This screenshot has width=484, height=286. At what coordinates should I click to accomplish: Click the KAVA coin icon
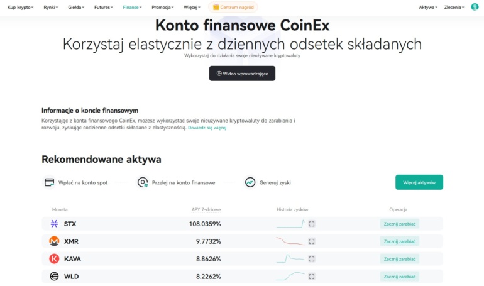(x=54, y=259)
